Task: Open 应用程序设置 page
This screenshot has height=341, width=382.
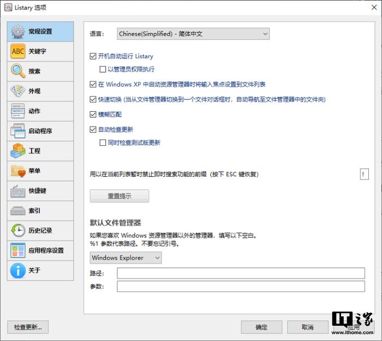Action: pyautogui.click(x=40, y=250)
